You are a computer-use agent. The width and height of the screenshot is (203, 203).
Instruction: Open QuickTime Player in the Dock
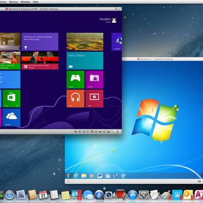(99, 195)
